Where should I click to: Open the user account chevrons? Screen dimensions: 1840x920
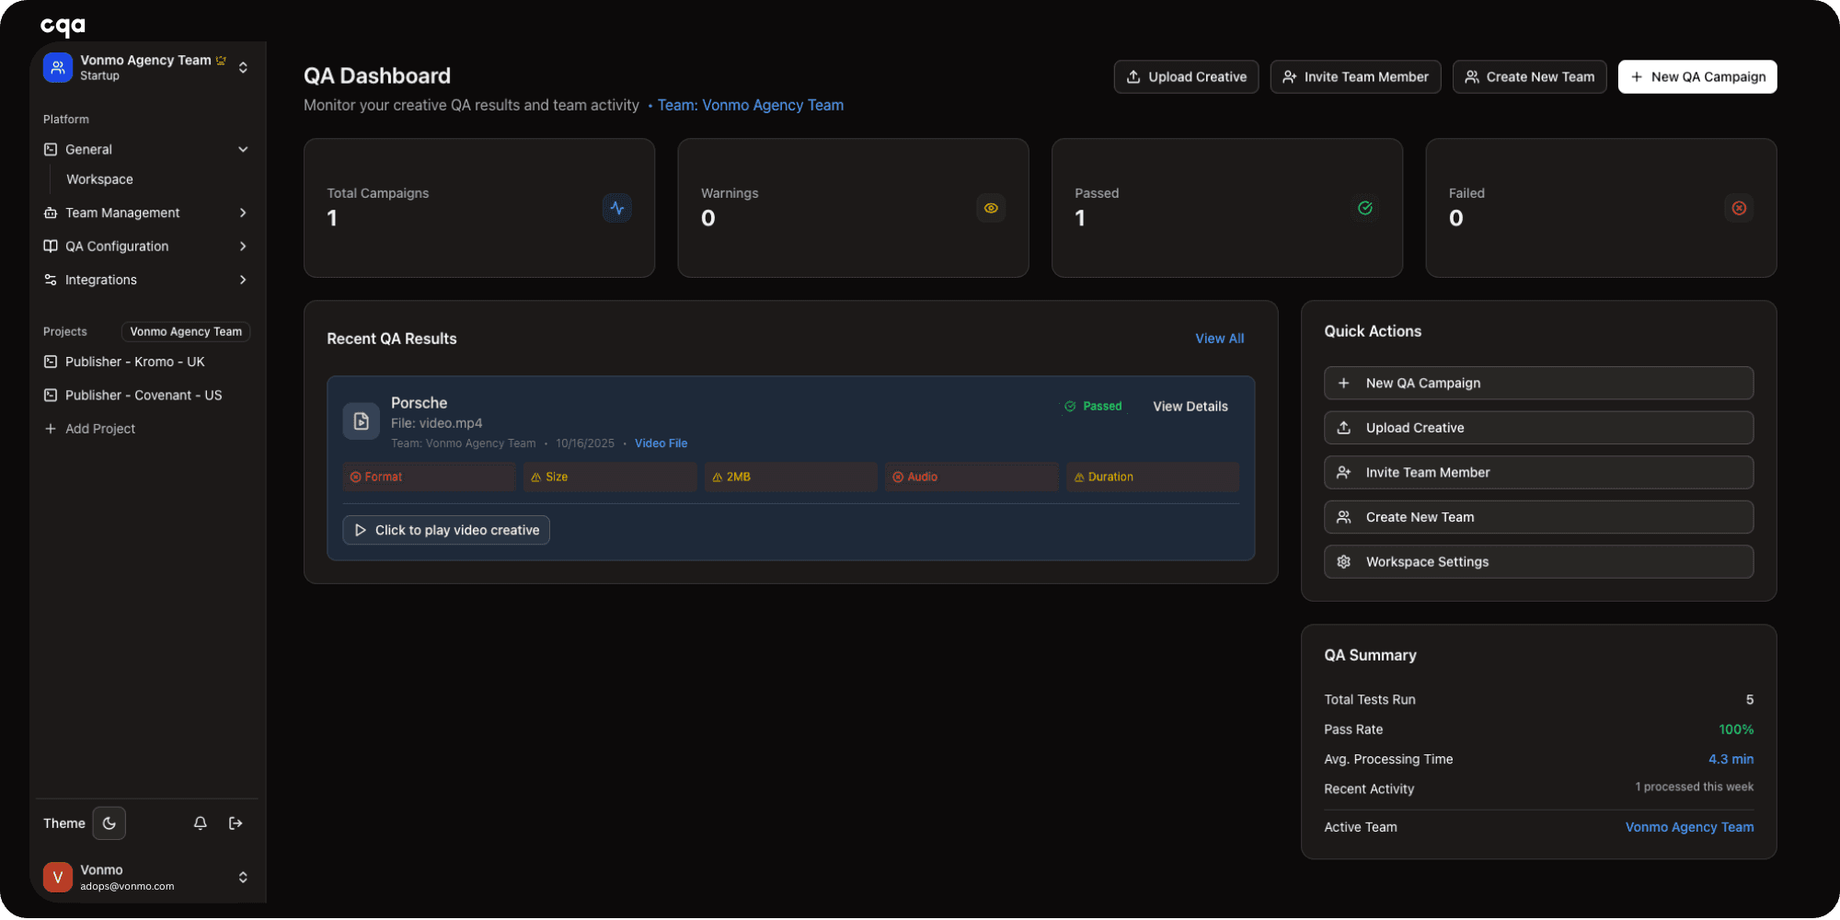point(243,878)
